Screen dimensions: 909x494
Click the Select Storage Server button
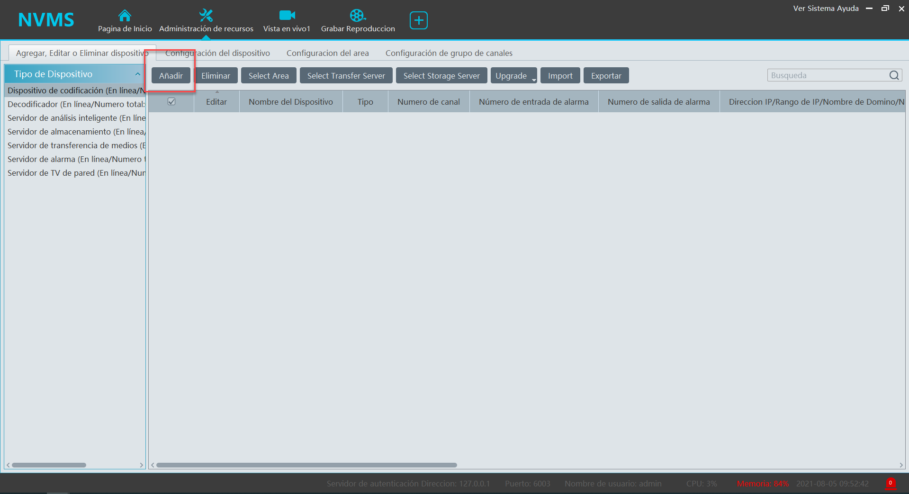[441, 76]
